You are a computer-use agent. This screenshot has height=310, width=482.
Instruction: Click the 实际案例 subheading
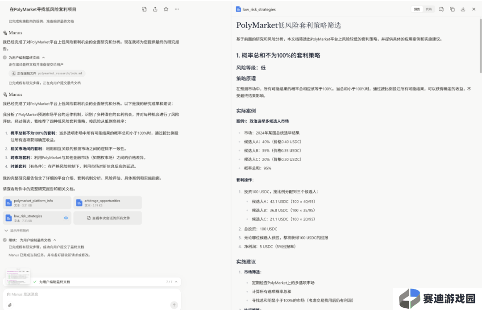coord(246,111)
